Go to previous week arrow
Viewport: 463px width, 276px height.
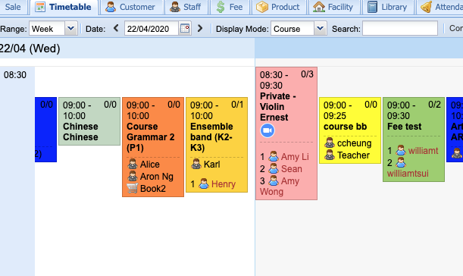coord(116,28)
